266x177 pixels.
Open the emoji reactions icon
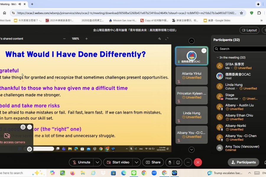(178, 162)
